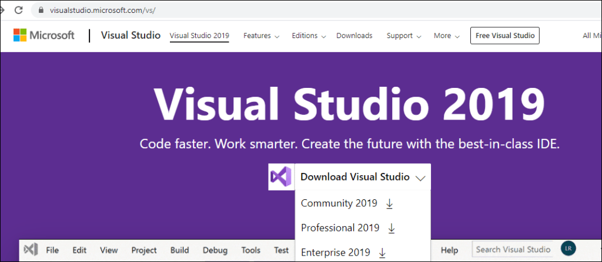Image resolution: width=602 pixels, height=262 pixels.
Task: Go to the Downloads page link
Action: tap(354, 36)
